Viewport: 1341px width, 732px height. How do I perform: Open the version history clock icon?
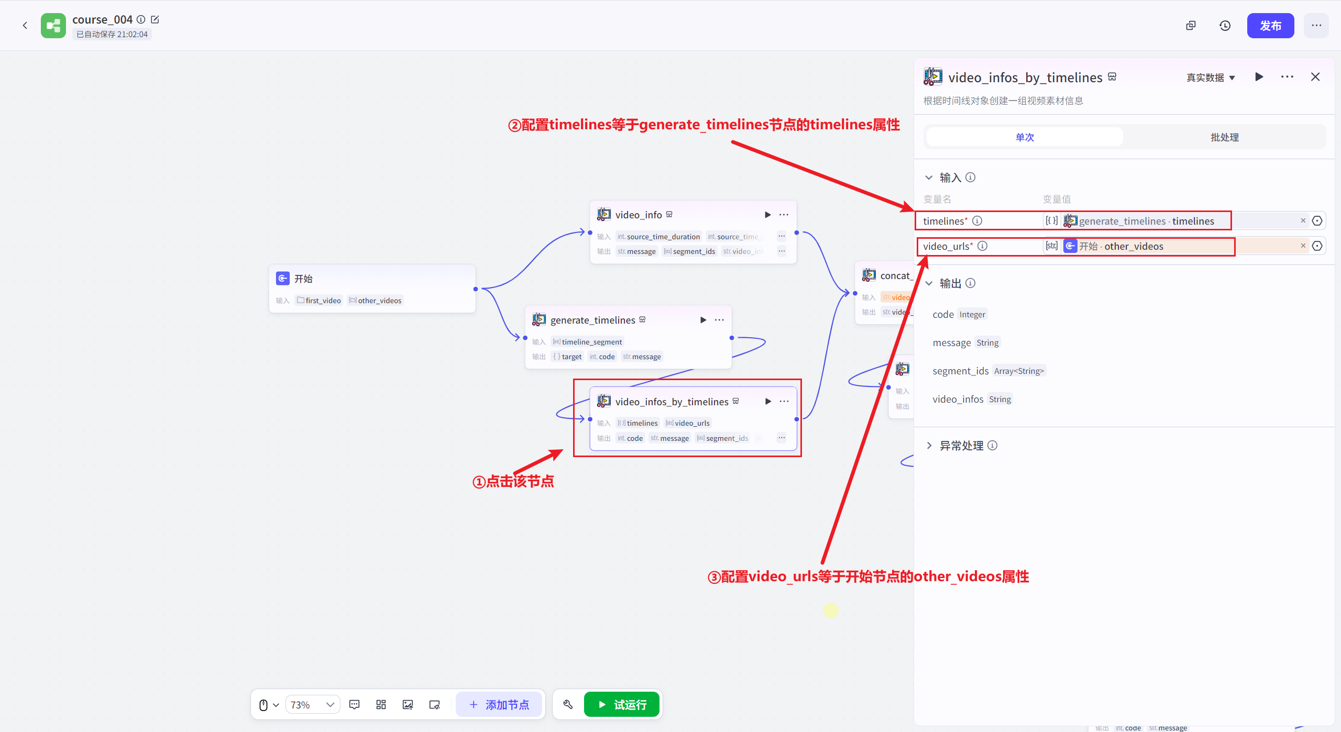1225,26
